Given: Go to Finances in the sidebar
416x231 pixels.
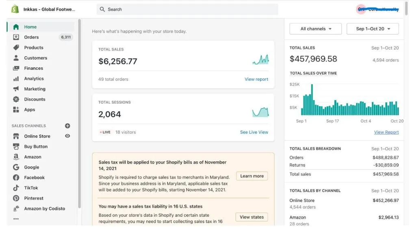Looking at the screenshot, I should (33, 68).
